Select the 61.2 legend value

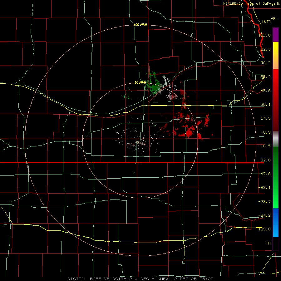click(266, 77)
